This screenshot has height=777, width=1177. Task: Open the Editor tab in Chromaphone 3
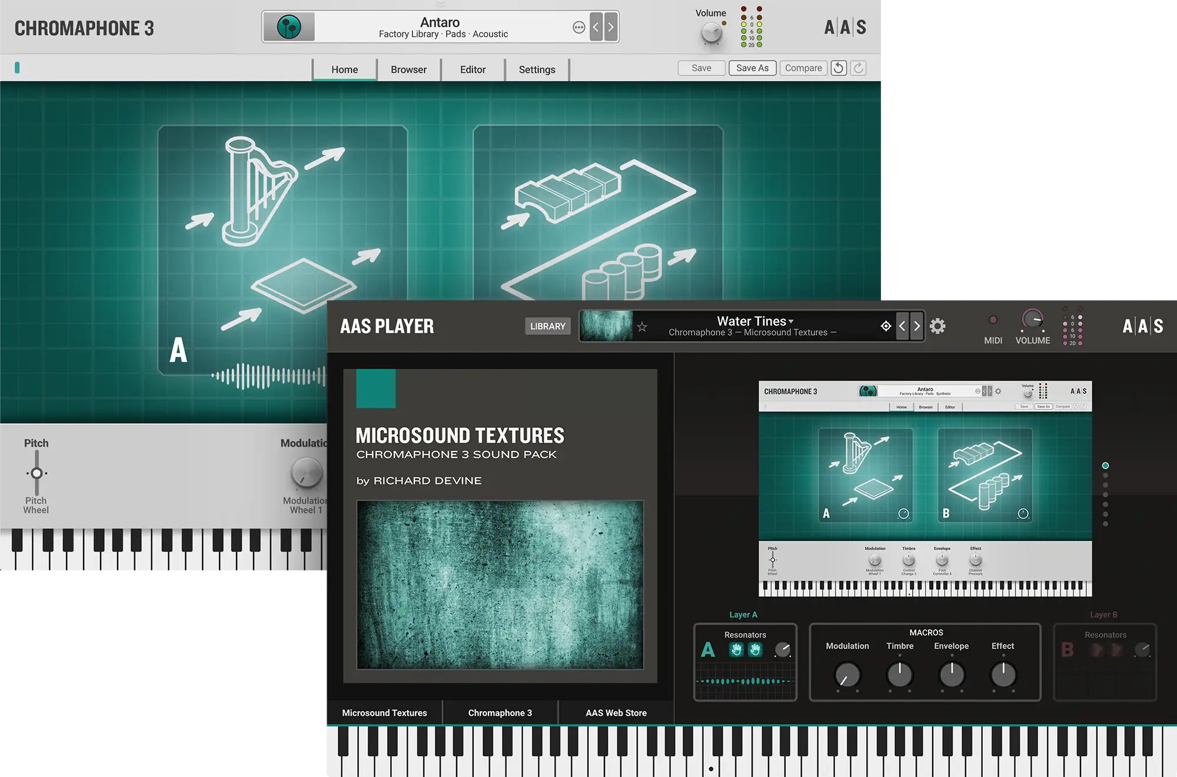(473, 69)
